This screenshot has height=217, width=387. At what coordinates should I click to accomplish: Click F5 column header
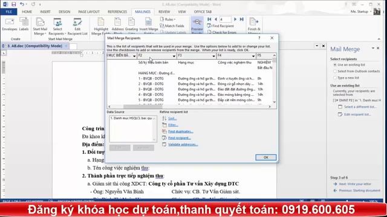pyautogui.click(x=264, y=56)
